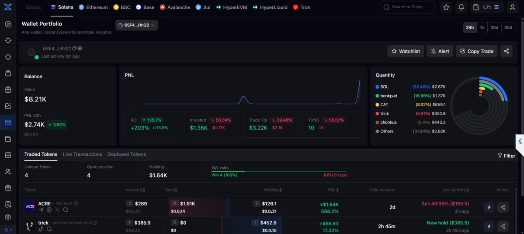Open the wallet portfolio icon in sidebar
Viewport: 524px width, 234px height.
[8, 122]
